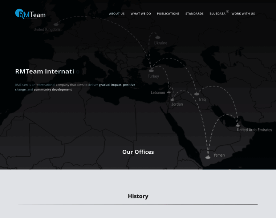Click the History heading
This screenshot has height=218, width=276.
(x=138, y=196)
